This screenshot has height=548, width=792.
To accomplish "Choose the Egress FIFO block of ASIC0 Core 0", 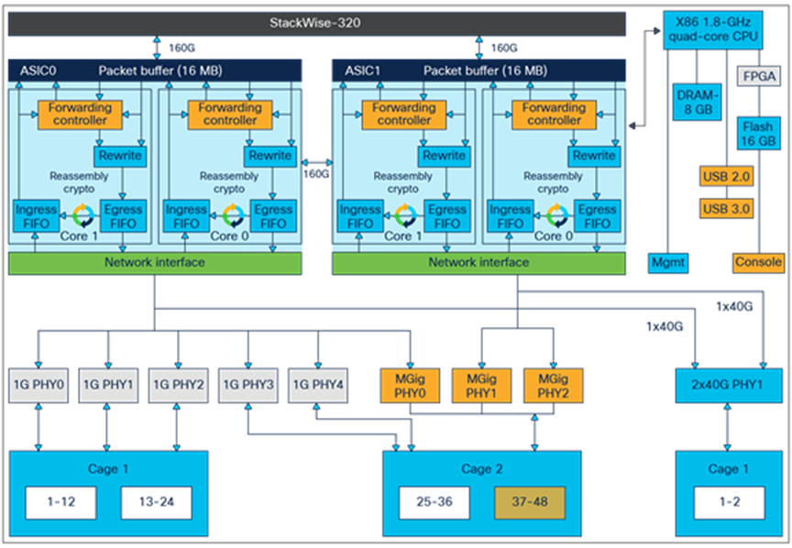I will point(273,216).
